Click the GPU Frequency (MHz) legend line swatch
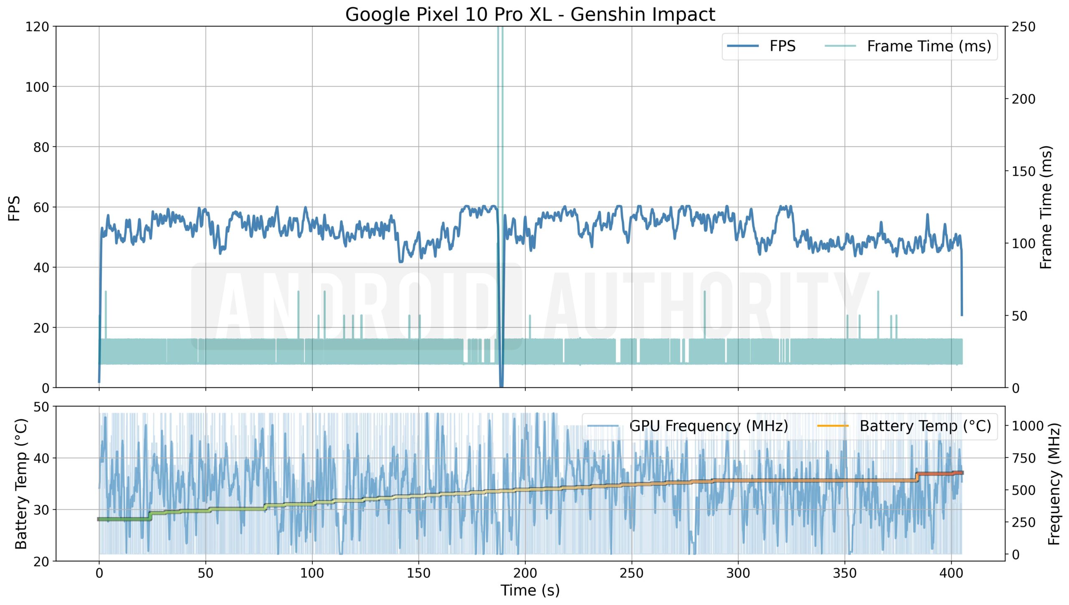 click(603, 426)
